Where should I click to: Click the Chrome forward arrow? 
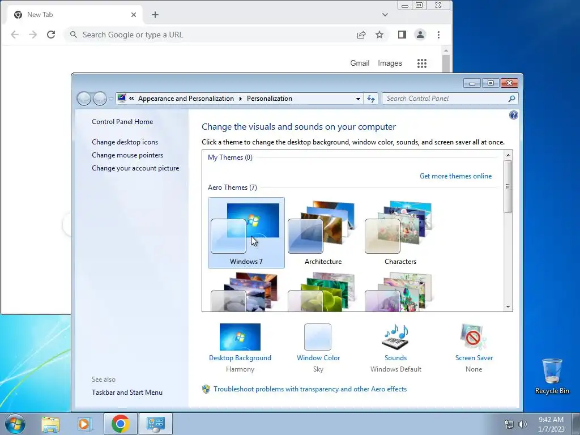(33, 35)
